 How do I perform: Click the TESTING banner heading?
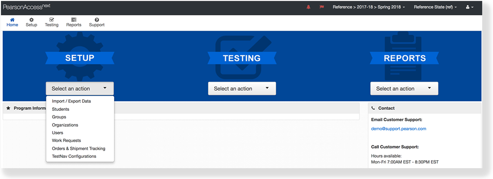pyautogui.click(x=242, y=58)
